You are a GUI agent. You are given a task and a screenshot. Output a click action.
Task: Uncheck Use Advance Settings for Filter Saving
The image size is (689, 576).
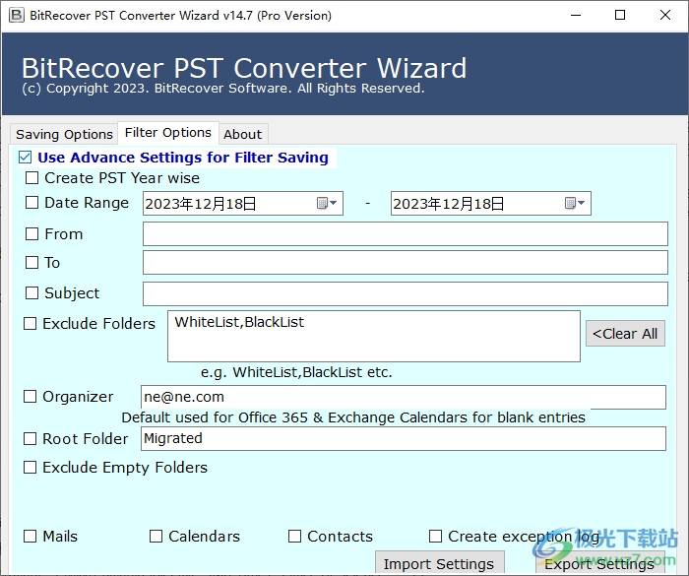(x=25, y=158)
